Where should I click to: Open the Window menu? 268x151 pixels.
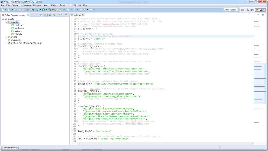(x=77, y=5)
